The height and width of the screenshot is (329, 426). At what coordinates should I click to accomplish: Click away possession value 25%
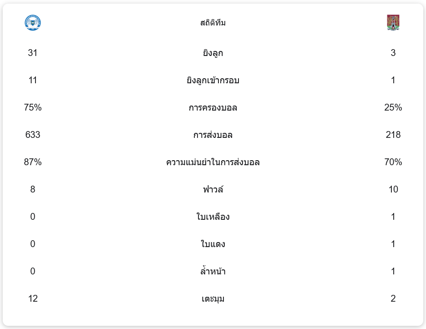click(393, 108)
